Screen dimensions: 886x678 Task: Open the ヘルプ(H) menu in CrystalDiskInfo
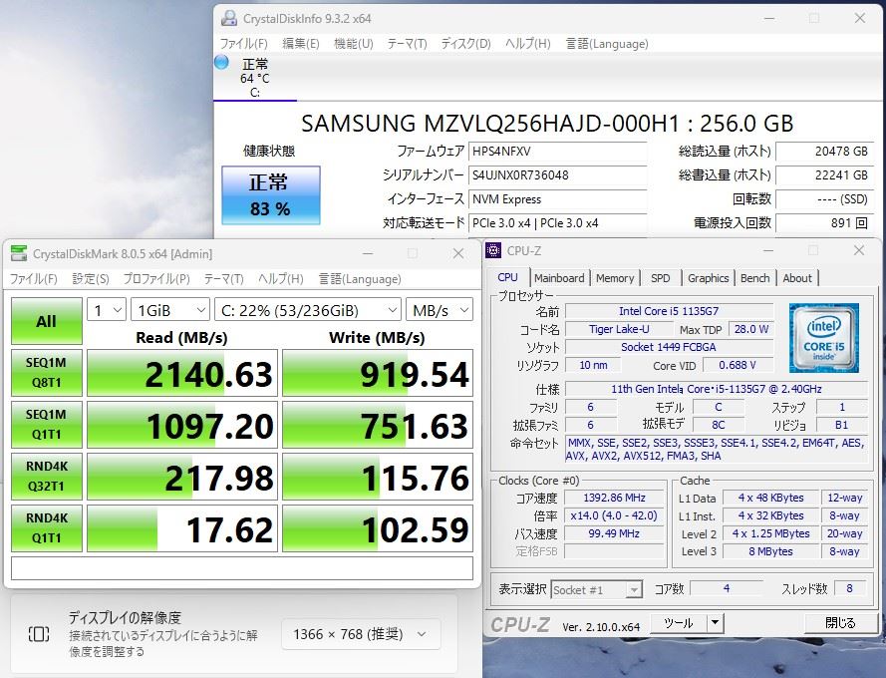528,44
